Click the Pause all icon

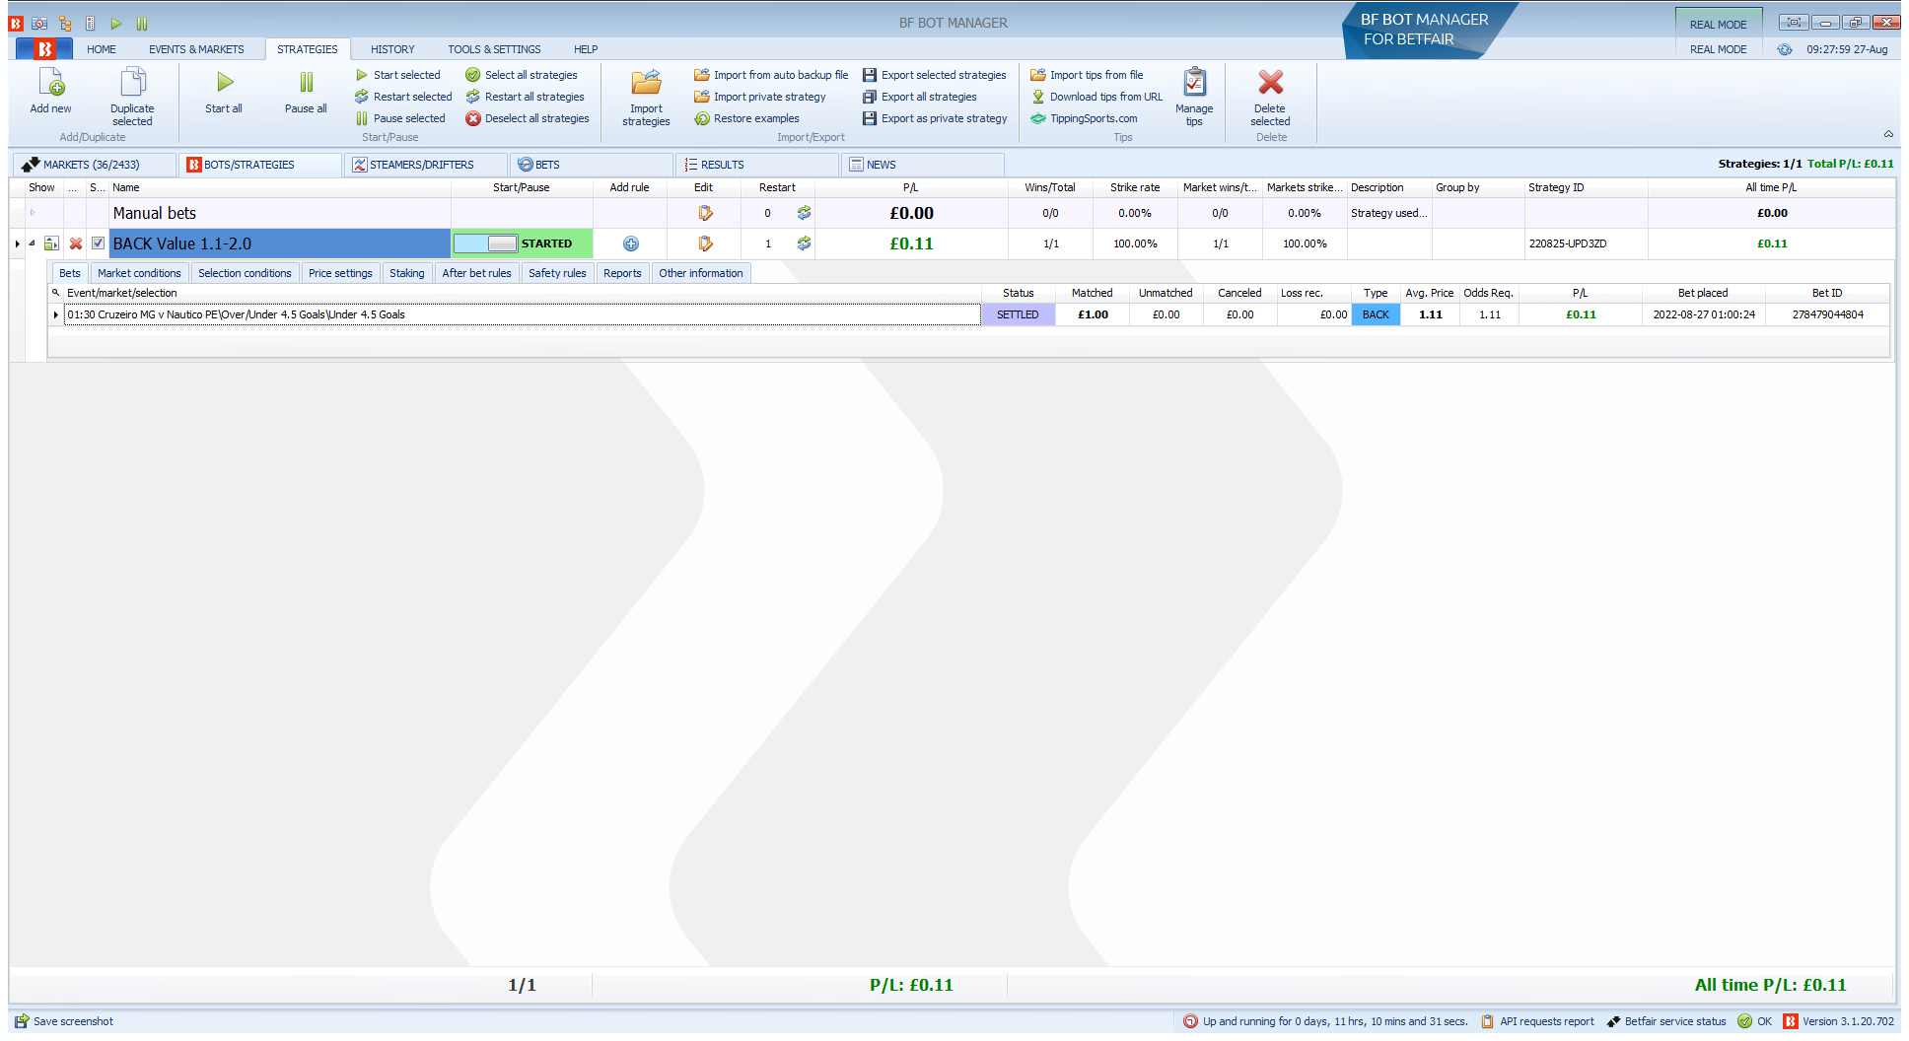[x=307, y=83]
